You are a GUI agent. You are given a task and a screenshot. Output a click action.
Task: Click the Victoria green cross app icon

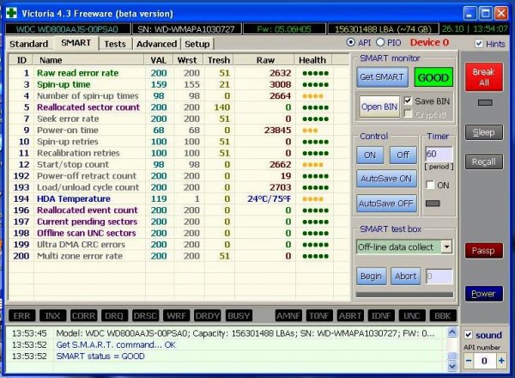(12, 13)
